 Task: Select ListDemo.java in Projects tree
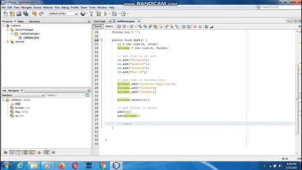coord(31,38)
